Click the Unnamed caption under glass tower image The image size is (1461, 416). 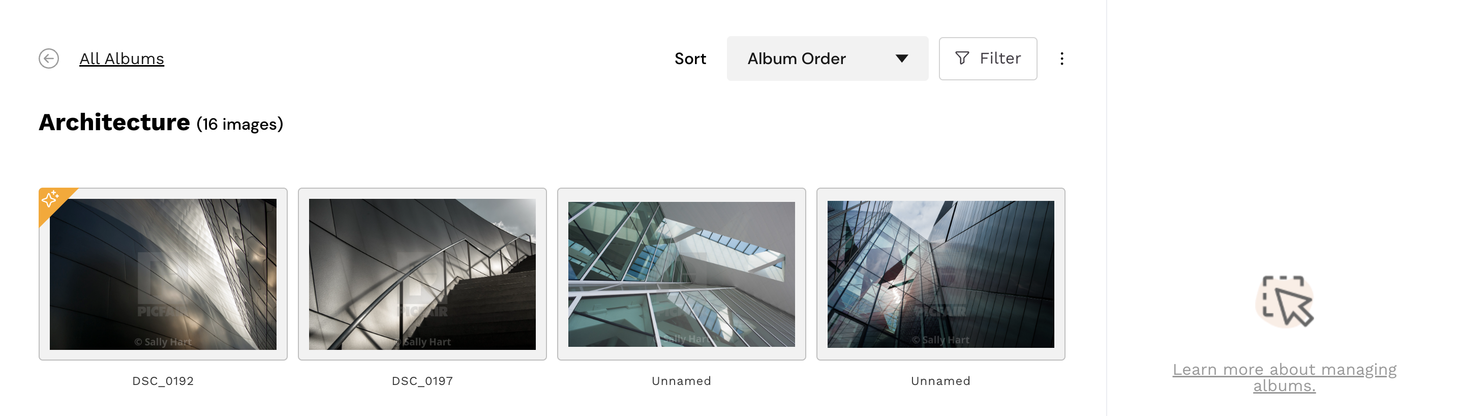click(x=940, y=381)
